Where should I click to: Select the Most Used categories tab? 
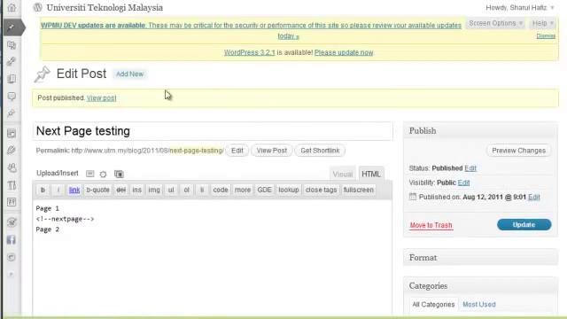tap(479, 305)
